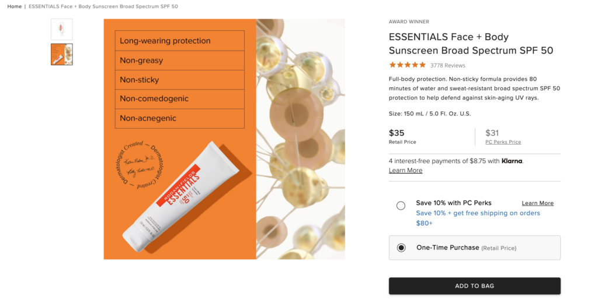The width and height of the screenshot is (598, 300).
Task: Click the free shipping on orders $80+ text
Action: click(x=478, y=218)
